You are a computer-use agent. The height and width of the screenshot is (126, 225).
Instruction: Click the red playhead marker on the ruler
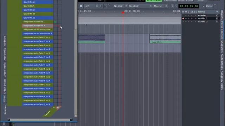[x=123, y=13]
